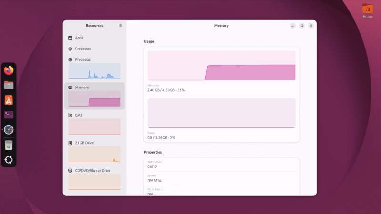Maximize the Resources window
Screen dimensions: 381x214
(302, 26)
